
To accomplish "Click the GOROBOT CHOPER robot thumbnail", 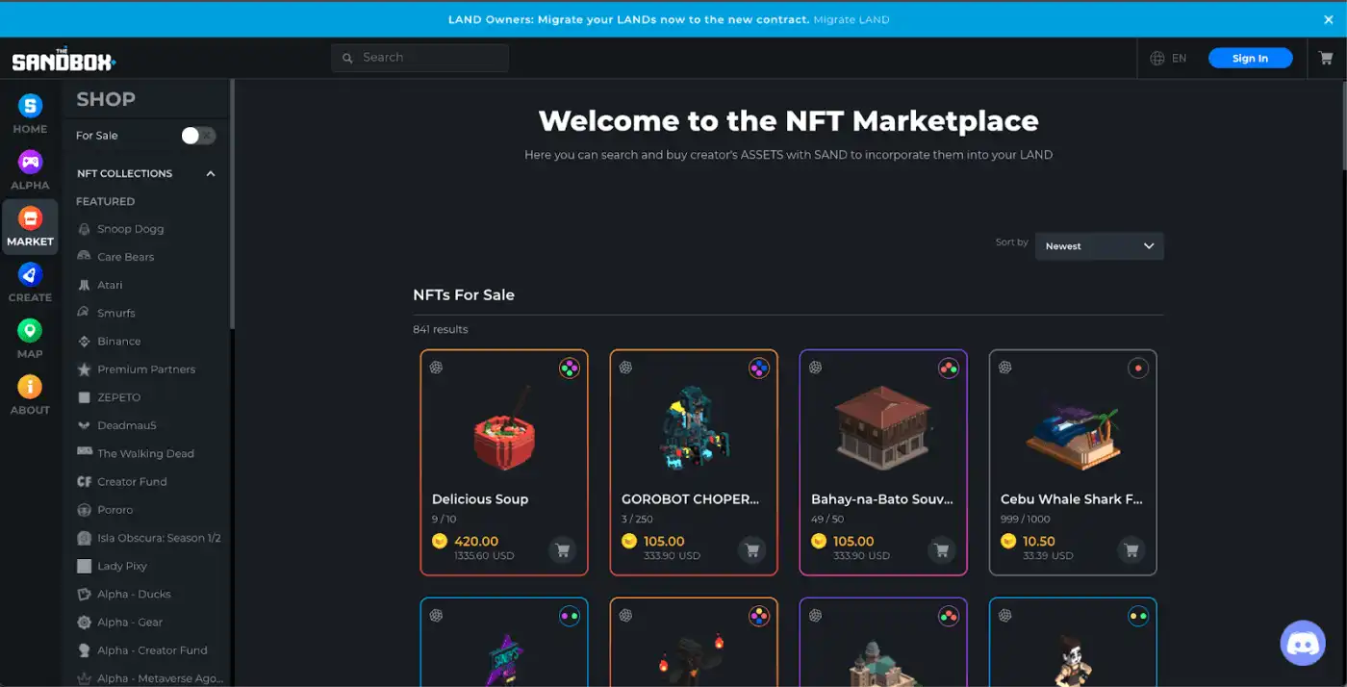I will [693, 428].
